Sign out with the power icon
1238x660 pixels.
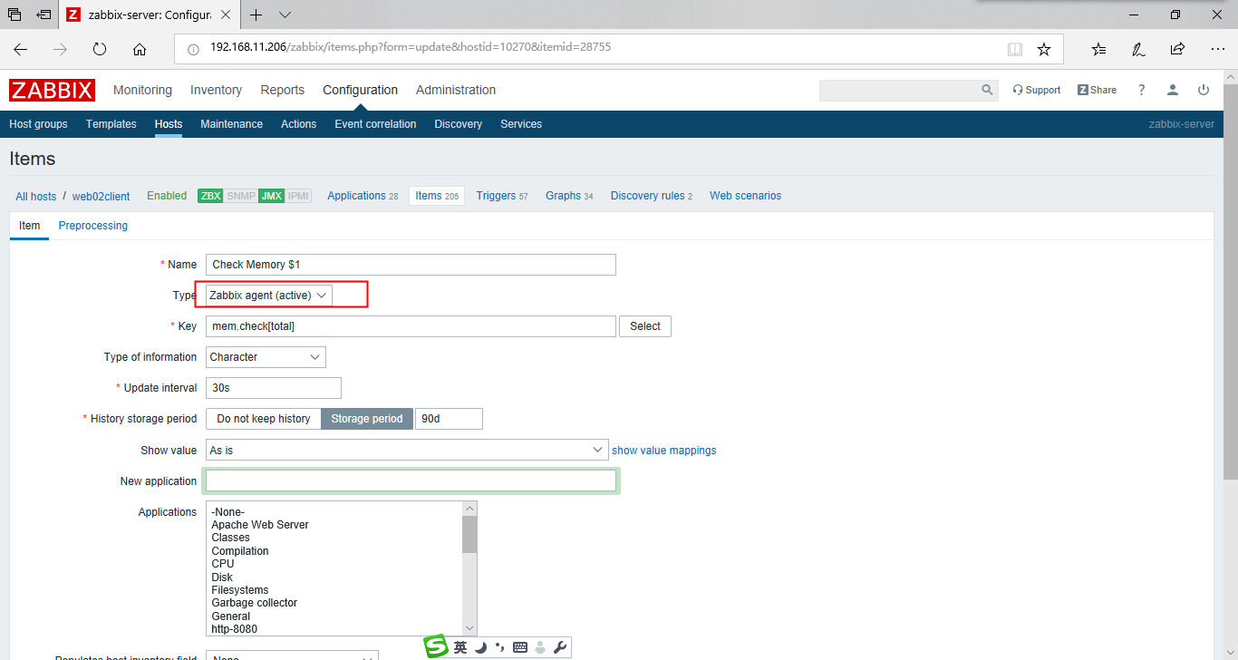coord(1204,90)
